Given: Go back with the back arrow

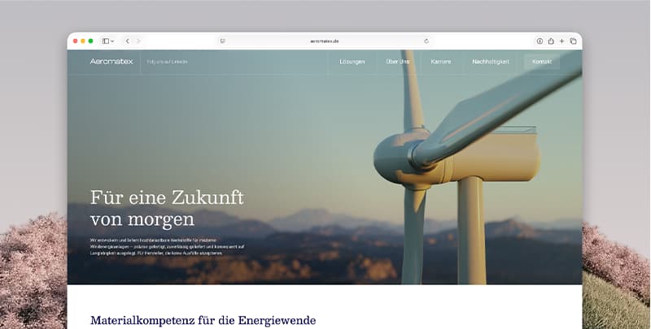Looking at the screenshot, I should [x=128, y=41].
